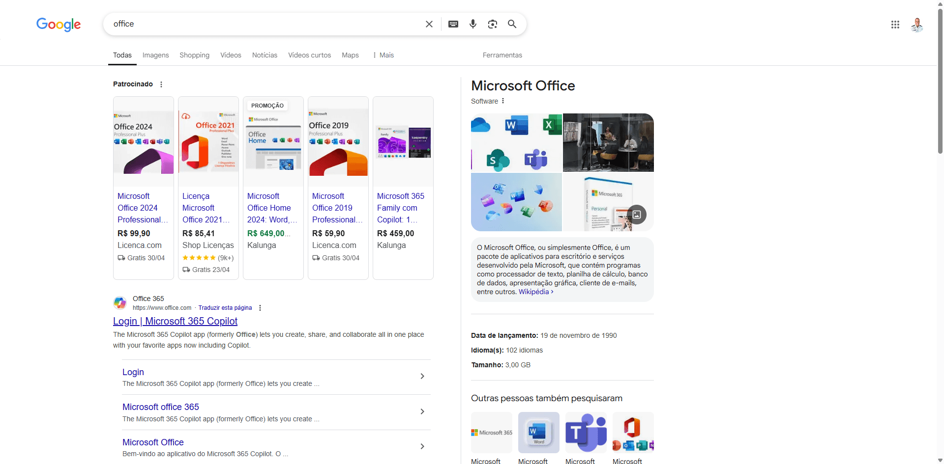
Task: Click Kalunga seller under Office Home ad
Action: point(262,245)
